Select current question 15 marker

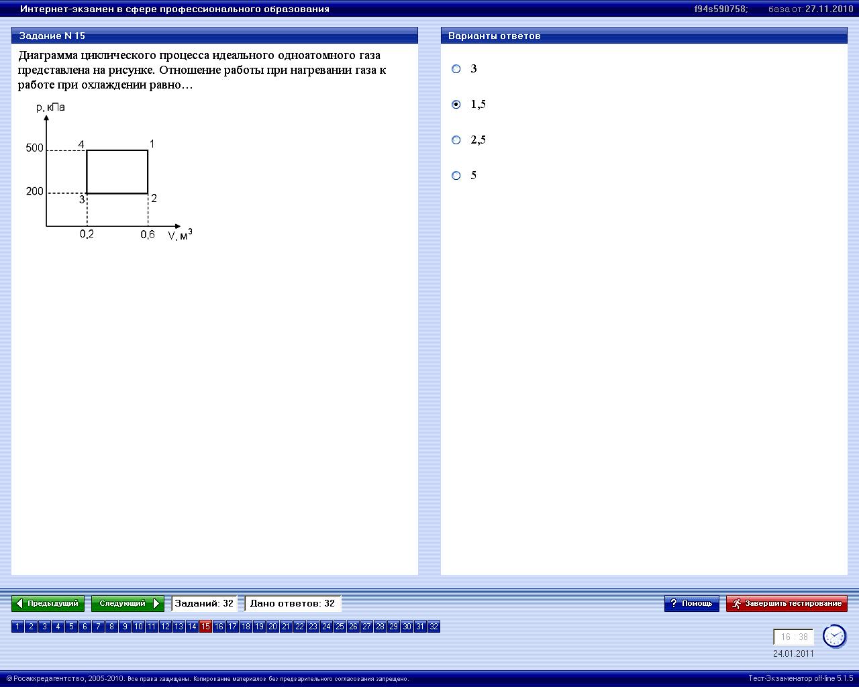click(205, 627)
